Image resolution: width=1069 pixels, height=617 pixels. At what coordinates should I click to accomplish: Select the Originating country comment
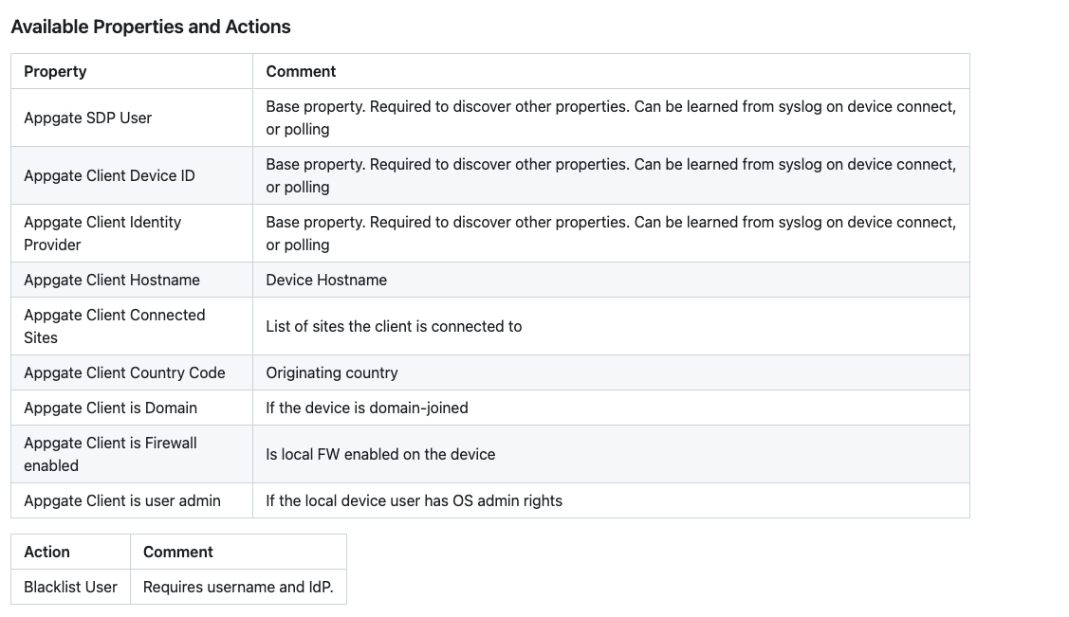pyautogui.click(x=331, y=372)
